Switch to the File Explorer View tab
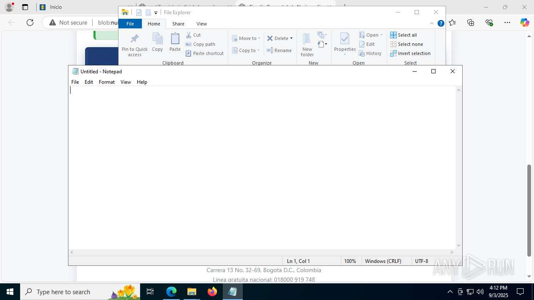534x300 pixels. (202, 24)
